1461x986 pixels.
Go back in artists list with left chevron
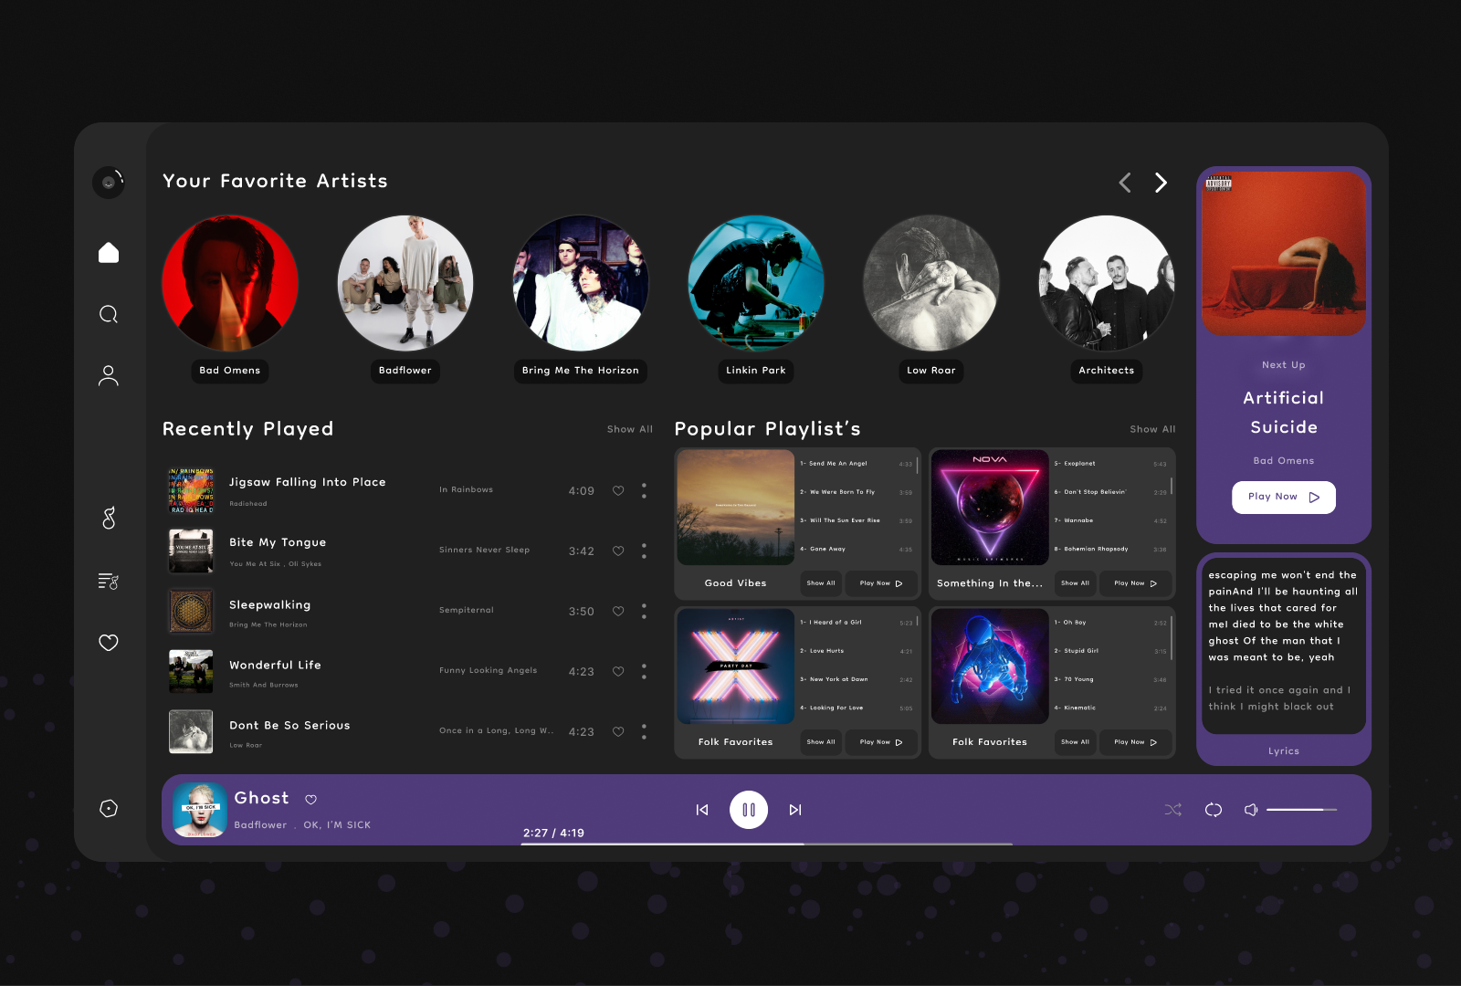(x=1124, y=183)
